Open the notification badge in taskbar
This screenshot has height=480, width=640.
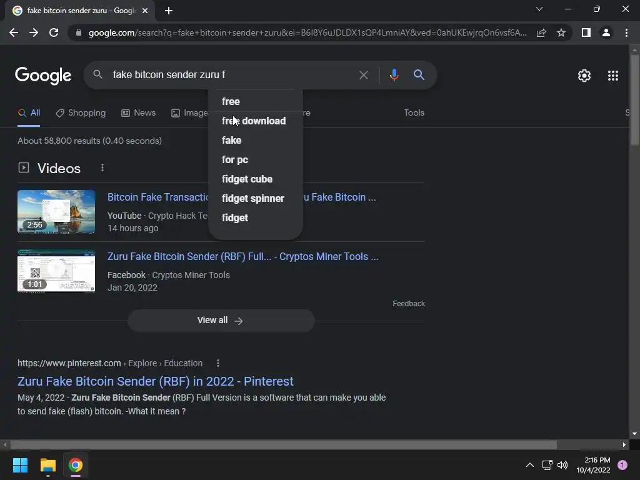622,465
